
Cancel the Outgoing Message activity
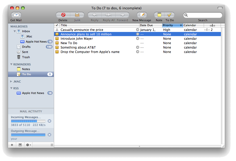pos(49,135)
